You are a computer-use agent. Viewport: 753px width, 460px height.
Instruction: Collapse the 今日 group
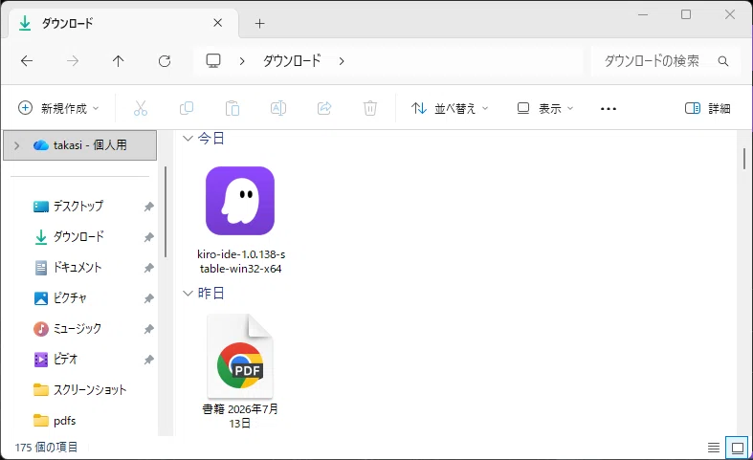[x=188, y=139]
